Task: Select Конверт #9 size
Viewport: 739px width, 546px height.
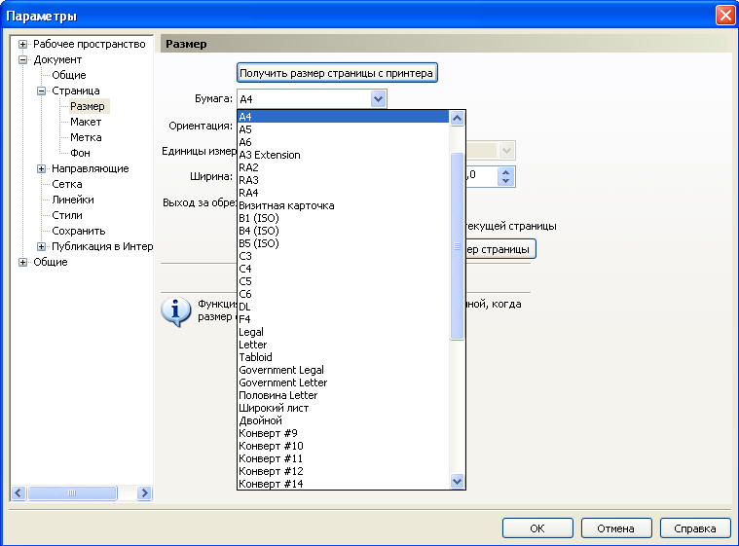Action: (x=343, y=433)
